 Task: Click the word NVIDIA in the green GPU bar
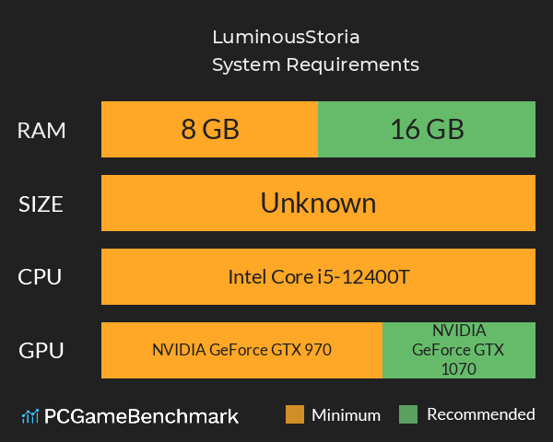point(458,331)
